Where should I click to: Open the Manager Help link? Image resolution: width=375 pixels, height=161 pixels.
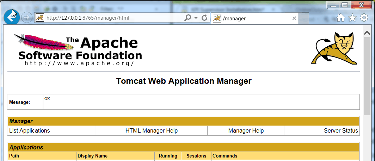tap(246, 131)
